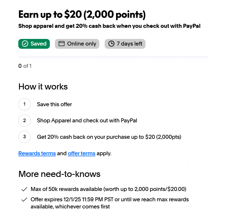Click the Get 20% cash back step text
The image size is (226, 223).
tap(109, 137)
